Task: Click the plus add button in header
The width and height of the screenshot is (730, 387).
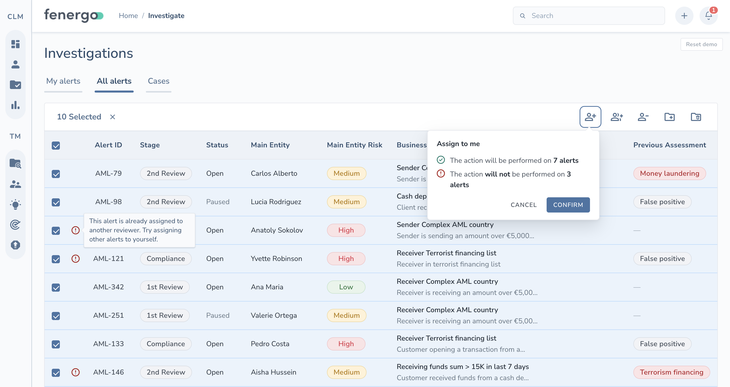Action: click(684, 15)
